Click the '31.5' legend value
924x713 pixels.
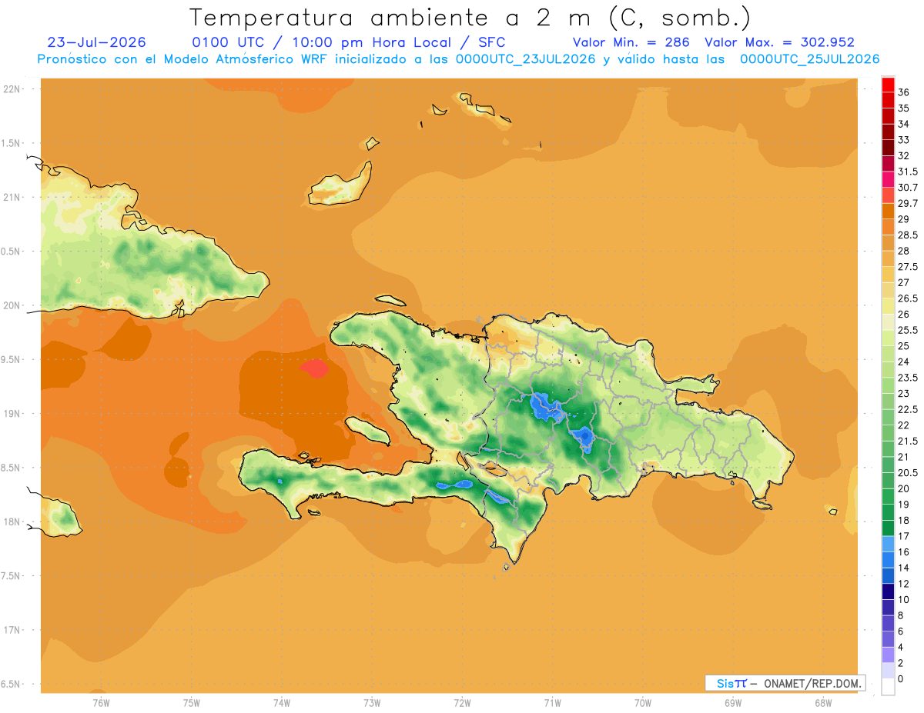click(x=907, y=172)
